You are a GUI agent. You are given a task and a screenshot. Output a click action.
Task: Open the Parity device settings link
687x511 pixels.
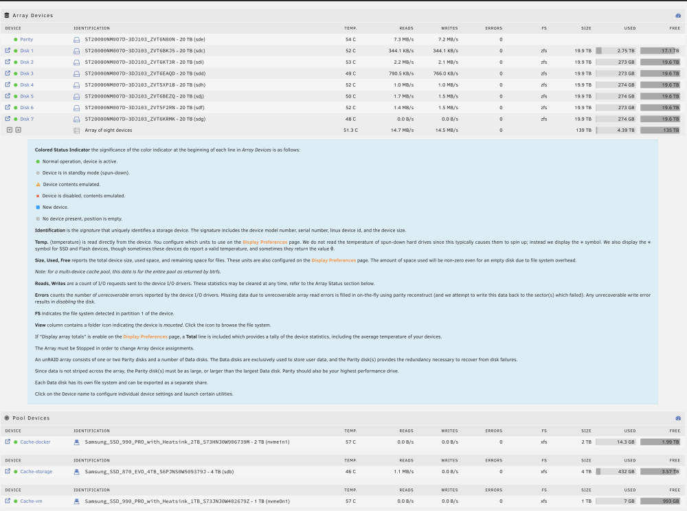[26, 39]
